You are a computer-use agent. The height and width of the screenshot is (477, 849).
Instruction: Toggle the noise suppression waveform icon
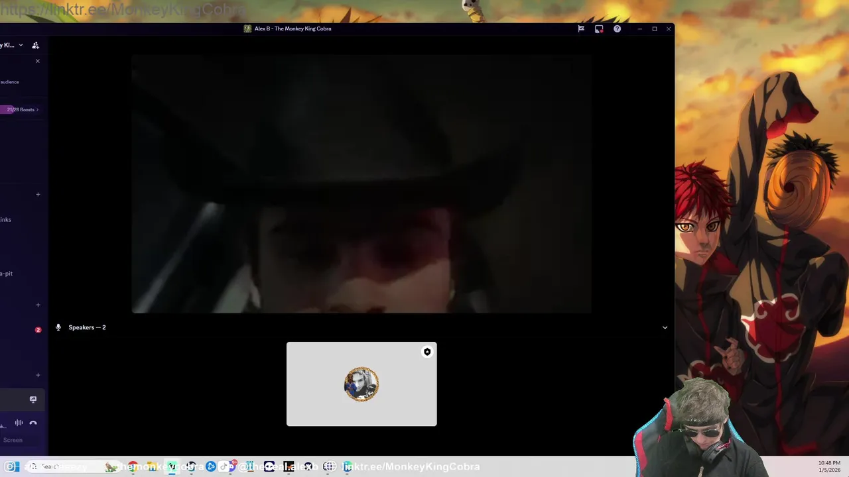point(19,423)
